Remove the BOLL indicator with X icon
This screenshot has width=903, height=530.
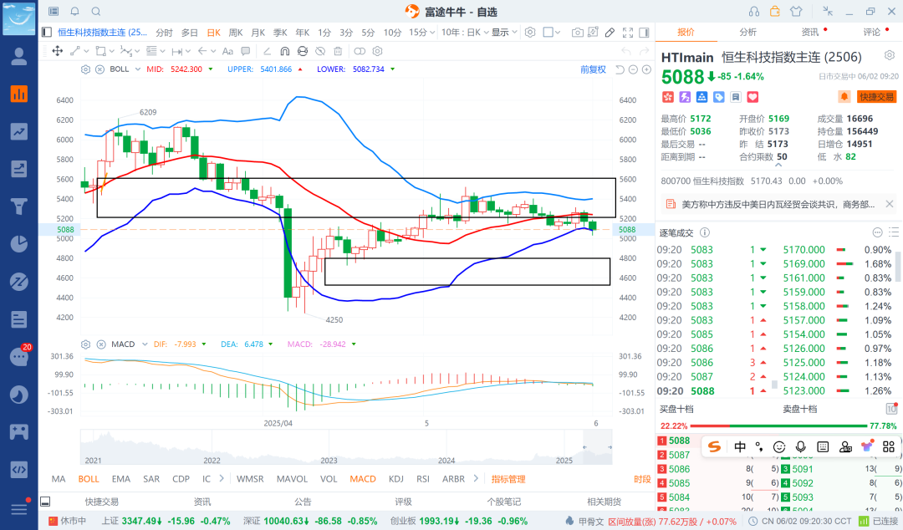tap(99, 69)
